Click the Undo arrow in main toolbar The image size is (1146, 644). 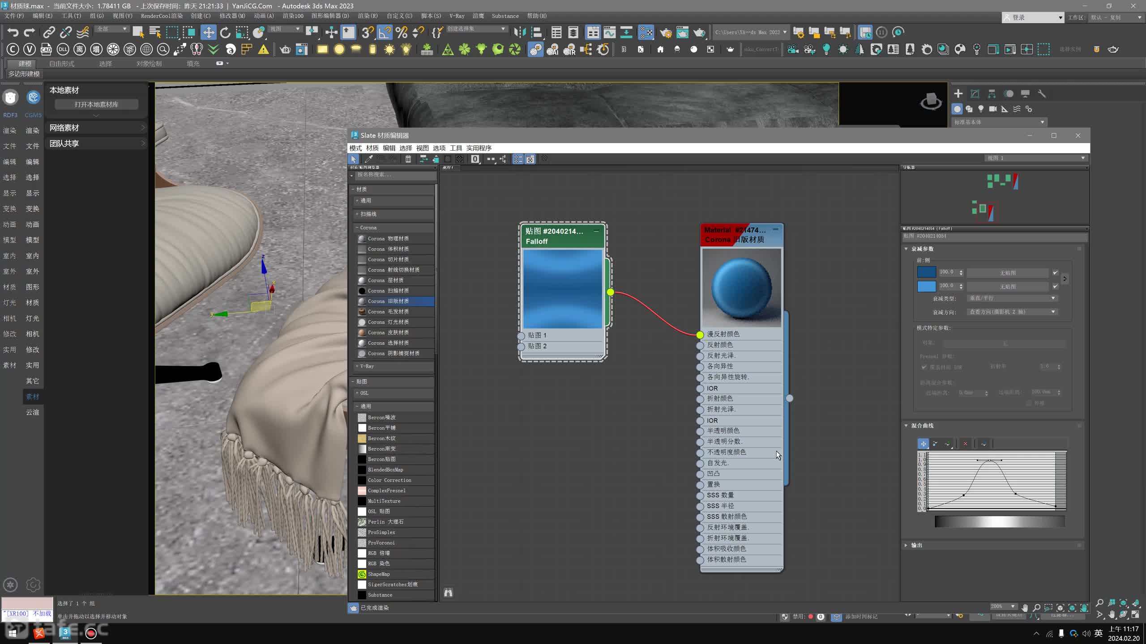tap(13, 32)
